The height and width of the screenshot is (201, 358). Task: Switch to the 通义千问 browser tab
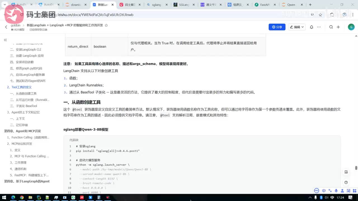[x=211, y=5]
